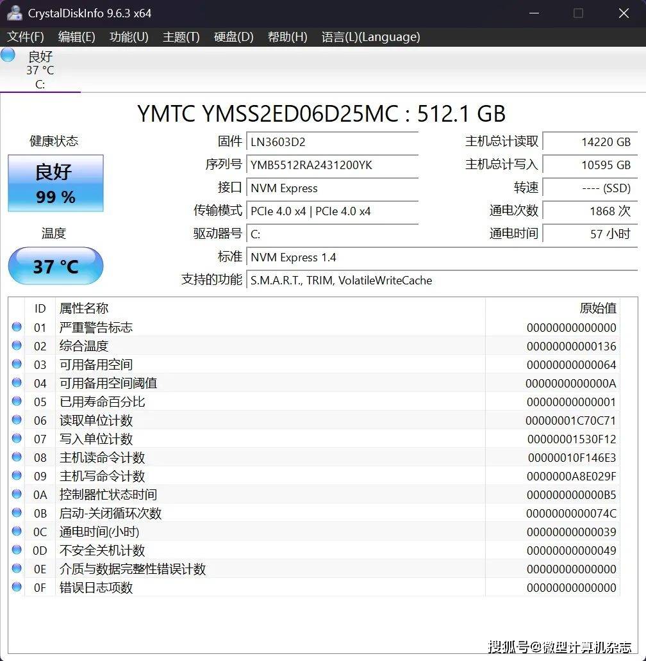
Task: Click the power on hours value 57 小时
Action: coord(590,234)
